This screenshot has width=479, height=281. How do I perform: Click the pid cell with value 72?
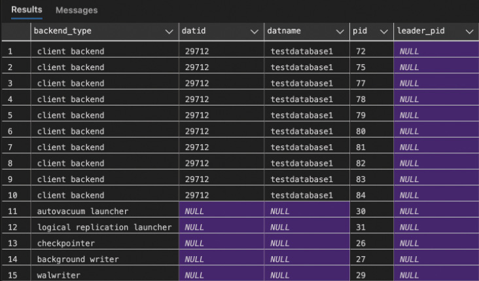coord(372,51)
